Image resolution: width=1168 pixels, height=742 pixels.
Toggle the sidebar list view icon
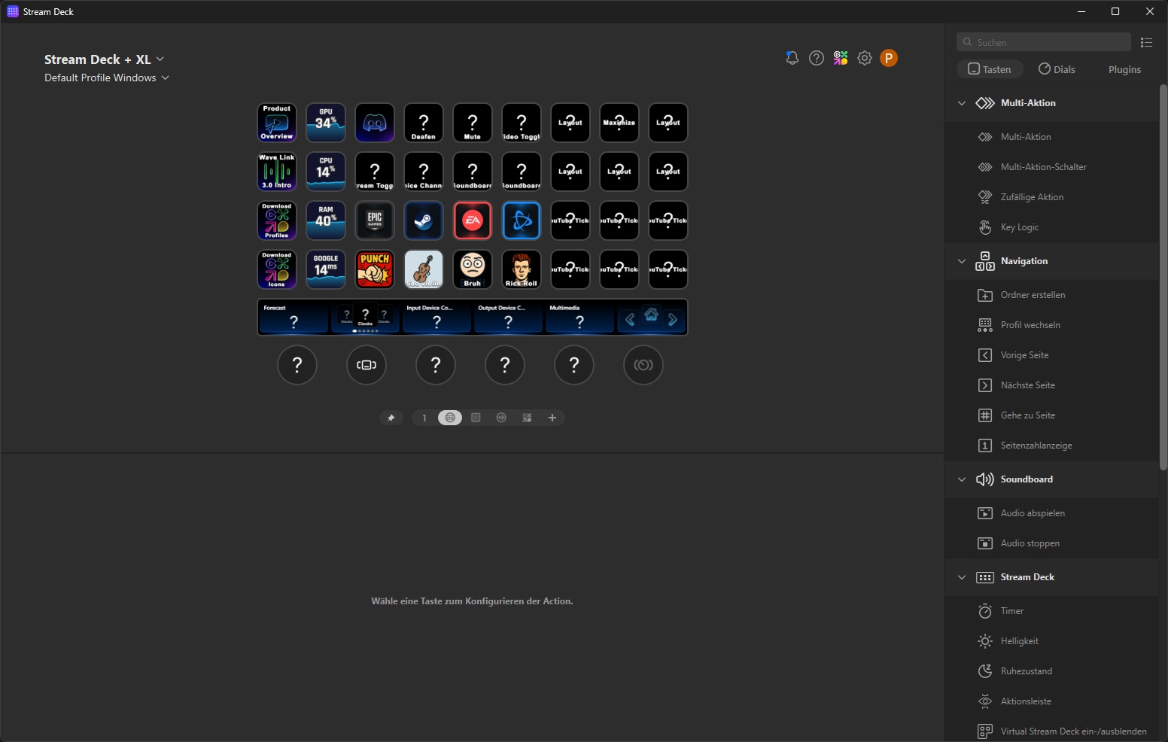pyautogui.click(x=1146, y=42)
